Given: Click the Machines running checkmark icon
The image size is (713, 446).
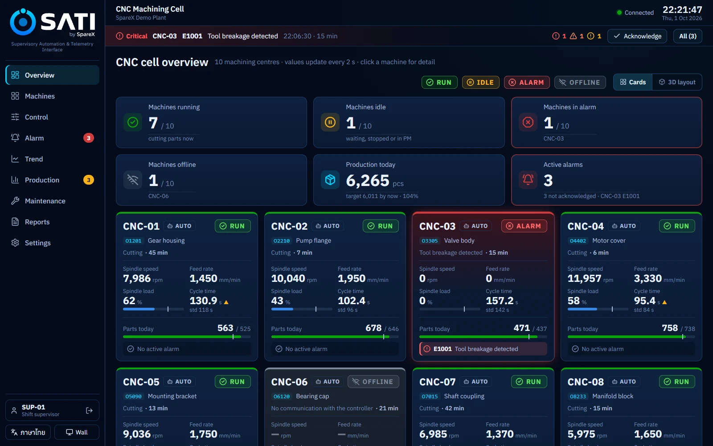Looking at the screenshot, I should 133,122.
